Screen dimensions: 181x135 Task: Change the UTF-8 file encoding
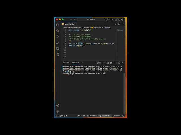tap(79, 116)
